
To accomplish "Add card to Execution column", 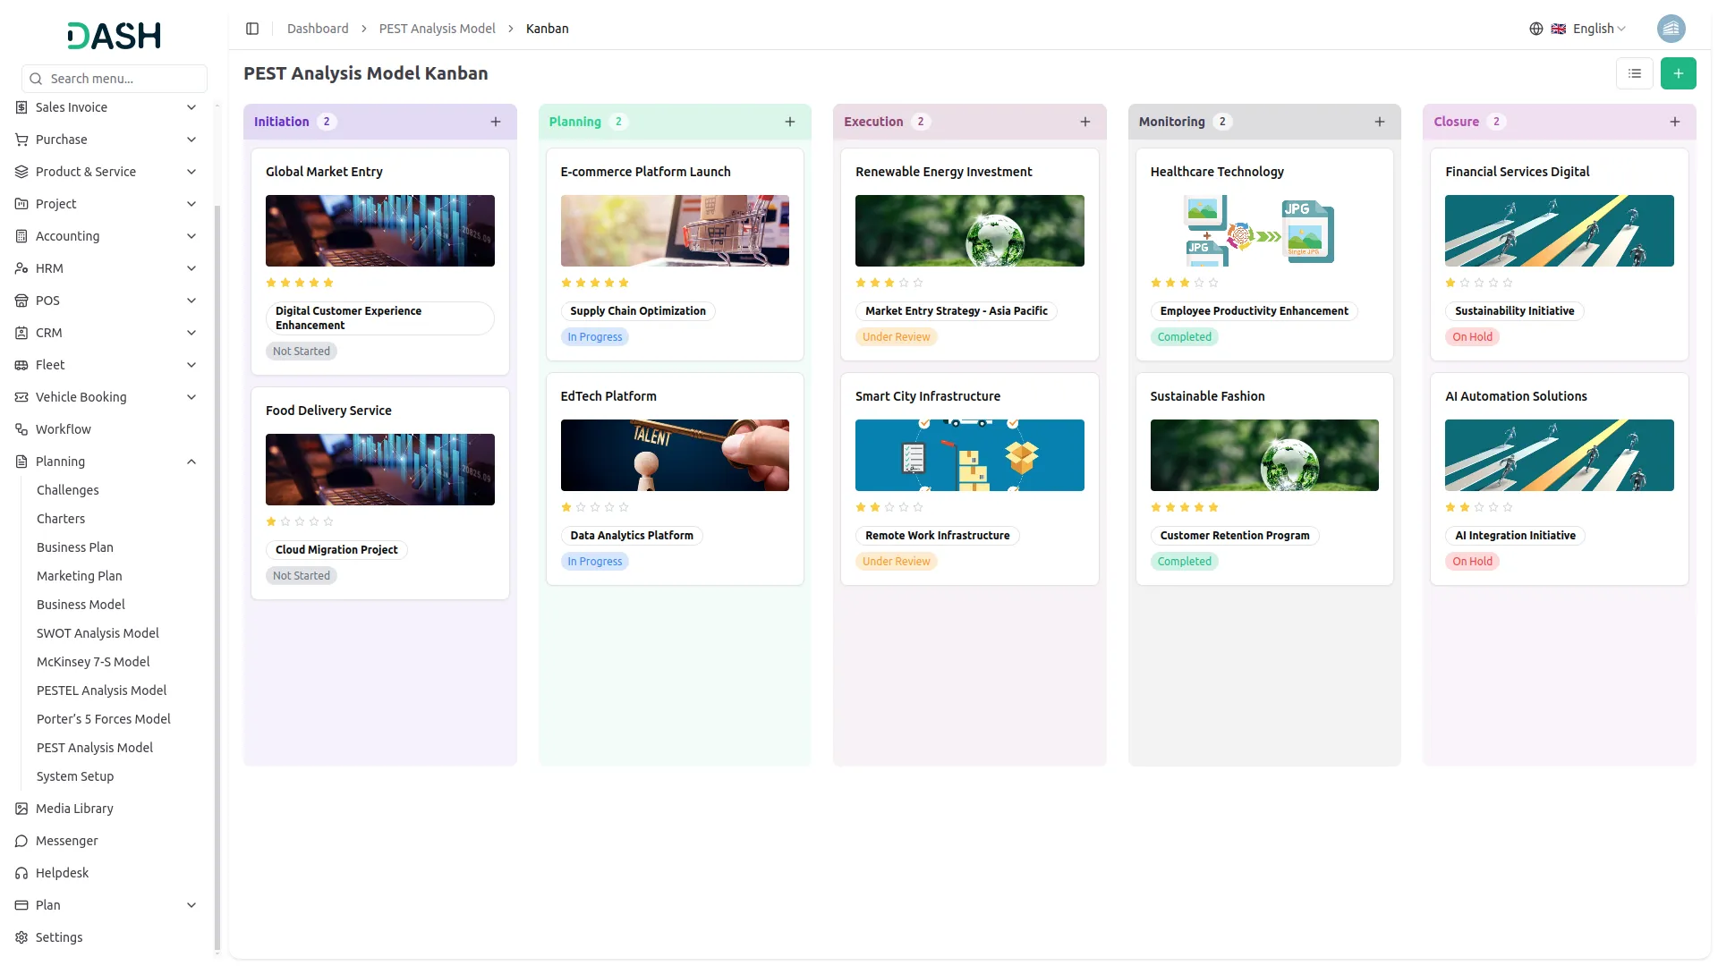I will tap(1085, 122).
